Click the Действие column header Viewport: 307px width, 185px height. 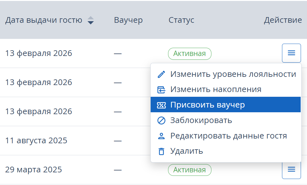[283, 20]
